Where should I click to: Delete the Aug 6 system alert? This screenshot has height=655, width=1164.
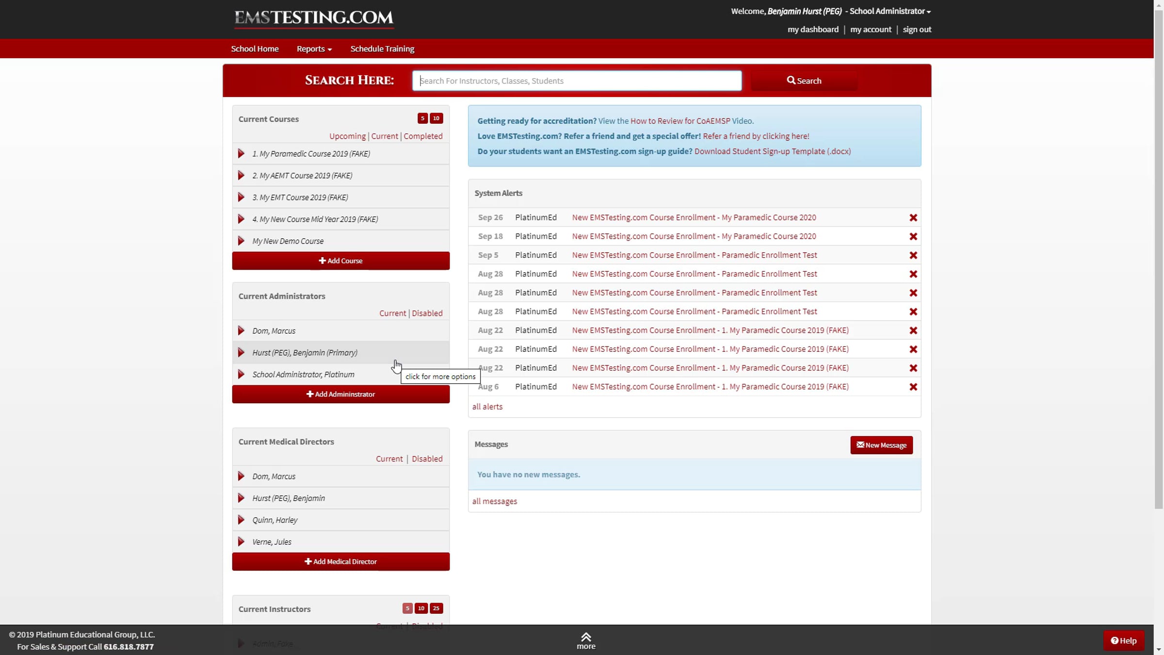[913, 387]
